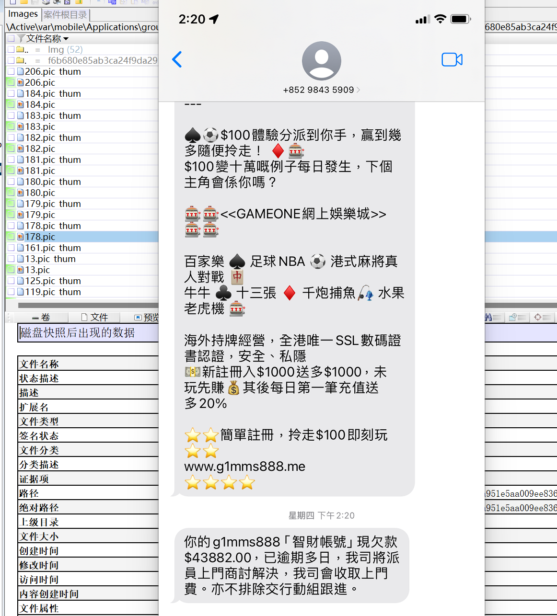557x616 pixels.
Task: Click the 修改时间 row in the details table
Action: pyautogui.click(x=88, y=565)
